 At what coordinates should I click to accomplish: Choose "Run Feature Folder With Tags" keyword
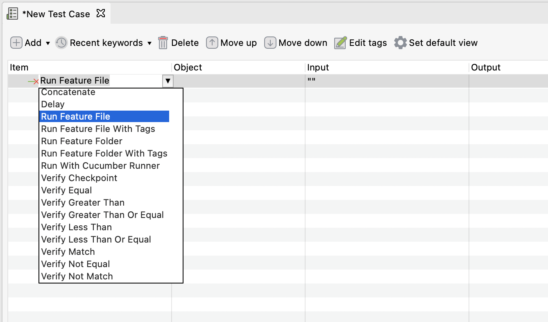(104, 153)
